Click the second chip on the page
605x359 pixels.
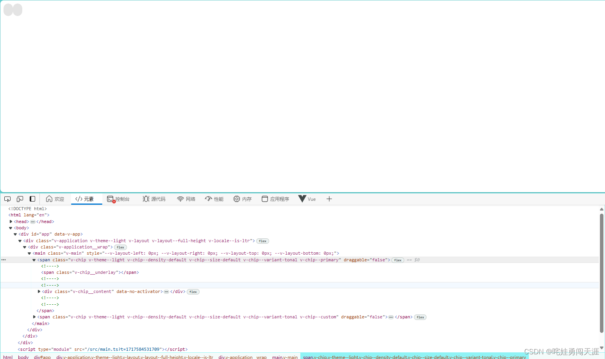click(x=18, y=10)
